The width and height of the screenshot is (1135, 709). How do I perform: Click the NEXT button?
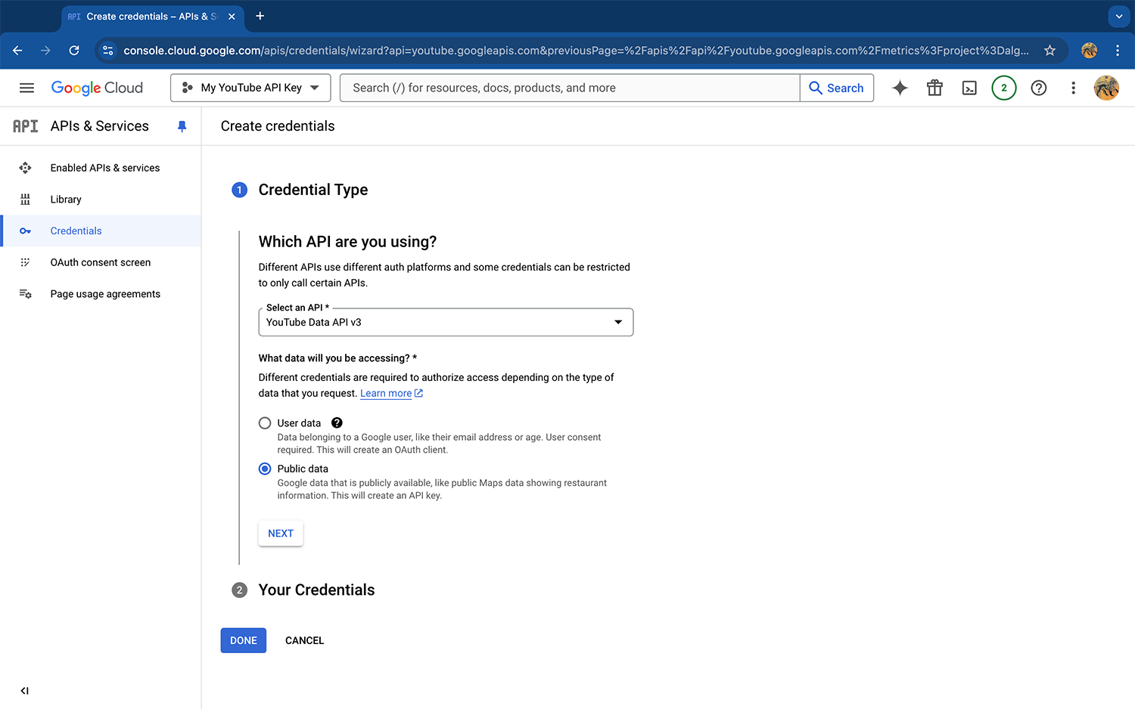(281, 534)
